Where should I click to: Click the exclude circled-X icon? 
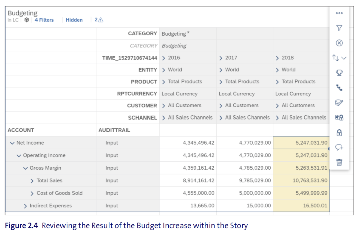pos(339,43)
